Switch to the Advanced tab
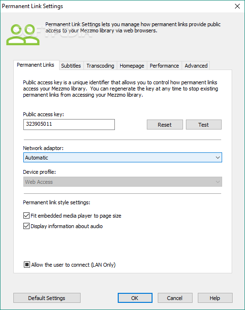This screenshot has height=310, width=245. coord(196,66)
